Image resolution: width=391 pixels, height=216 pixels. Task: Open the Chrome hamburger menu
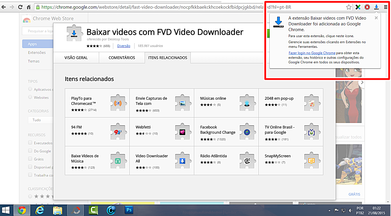[386, 7]
